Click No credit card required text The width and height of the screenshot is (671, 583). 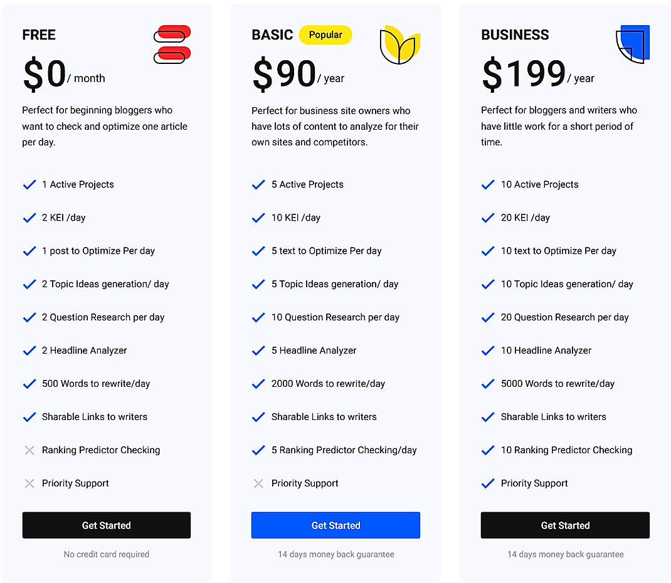(x=106, y=554)
